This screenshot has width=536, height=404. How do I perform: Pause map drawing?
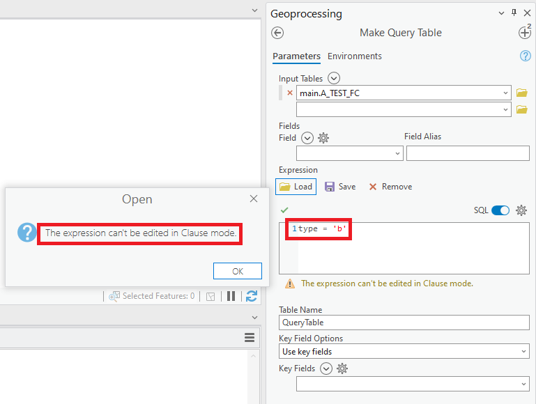click(x=231, y=296)
